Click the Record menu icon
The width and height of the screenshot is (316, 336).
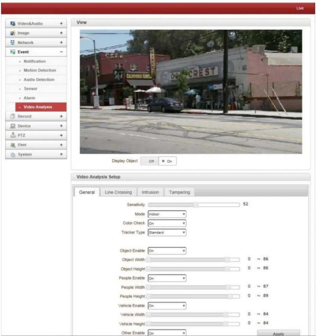[x=13, y=117]
